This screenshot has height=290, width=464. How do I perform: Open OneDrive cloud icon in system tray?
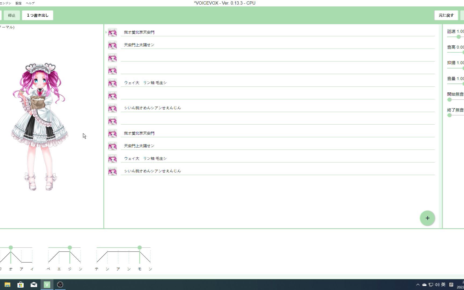(424, 285)
